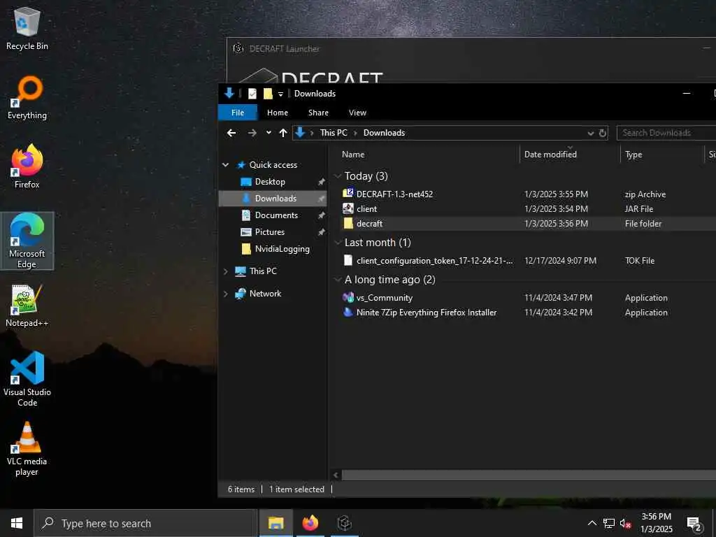This screenshot has width=716, height=537.
Task: Click the Explorer forward arrow
Action: point(252,133)
